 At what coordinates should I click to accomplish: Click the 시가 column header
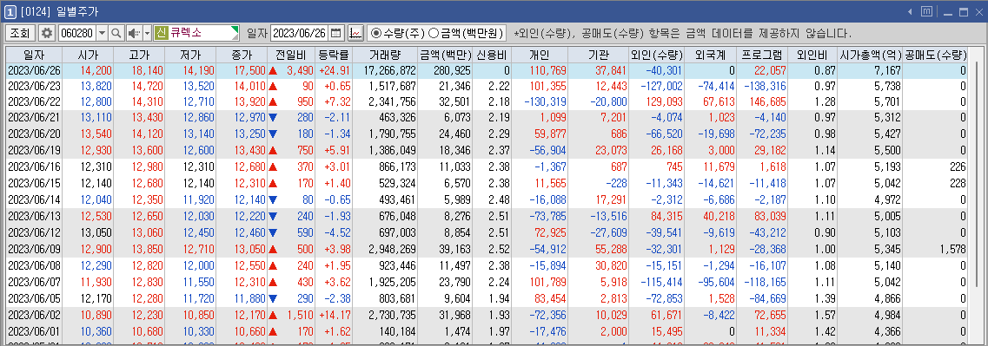[x=88, y=55]
